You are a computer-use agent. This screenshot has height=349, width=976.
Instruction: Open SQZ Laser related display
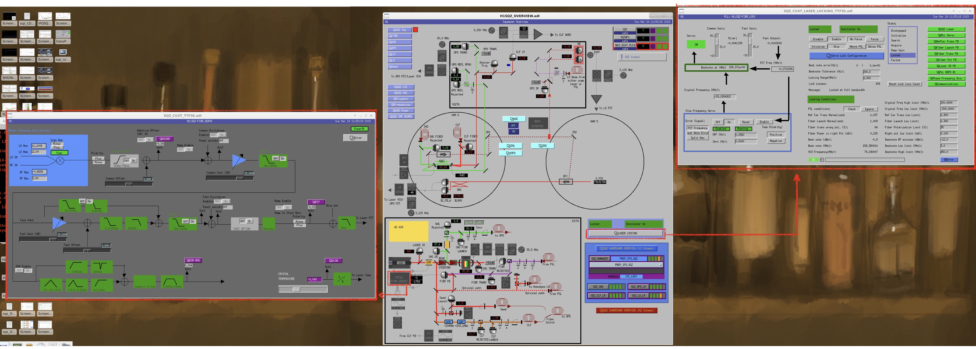click(946, 29)
